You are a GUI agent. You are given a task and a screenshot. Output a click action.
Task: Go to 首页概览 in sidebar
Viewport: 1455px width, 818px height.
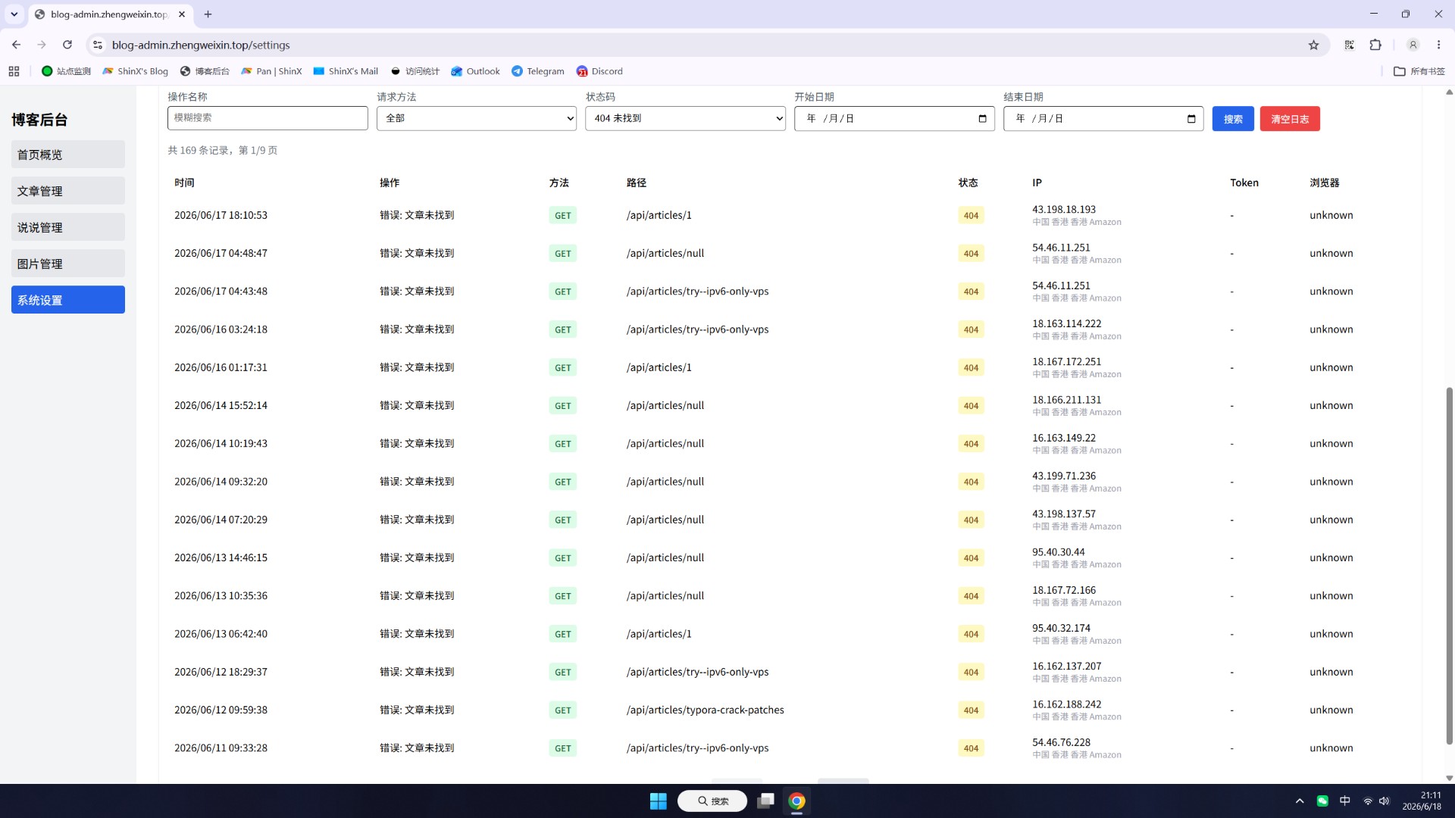(x=68, y=155)
